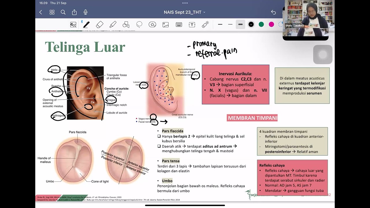Tap the 'Inervasi Aurikula:' heading
The image size is (370, 208).
[x=235, y=74]
